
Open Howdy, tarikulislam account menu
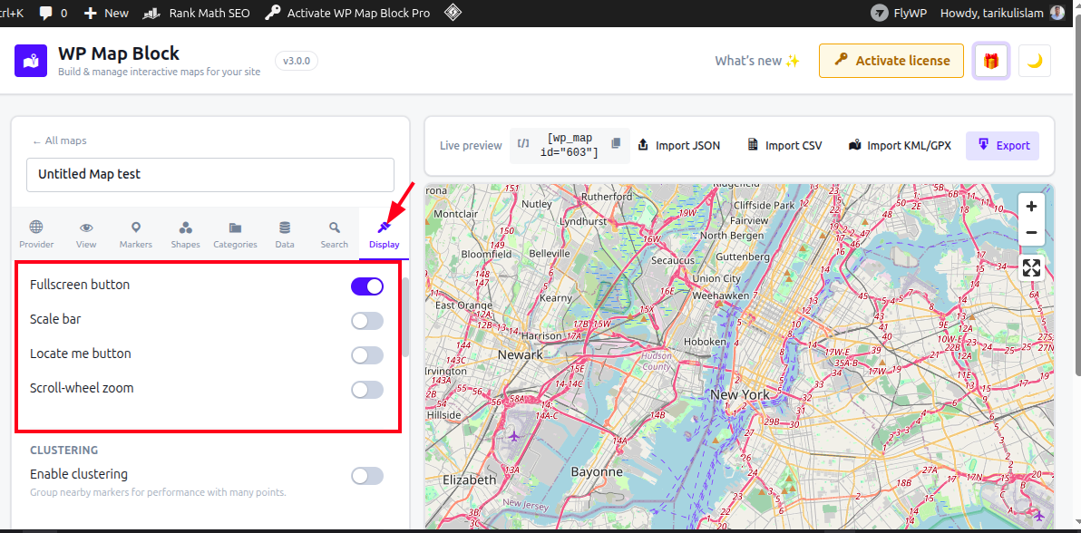click(x=1002, y=13)
